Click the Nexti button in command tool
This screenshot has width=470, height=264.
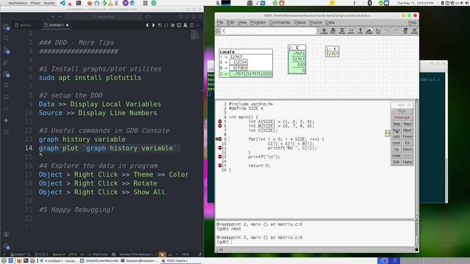[x=407, y=130]
